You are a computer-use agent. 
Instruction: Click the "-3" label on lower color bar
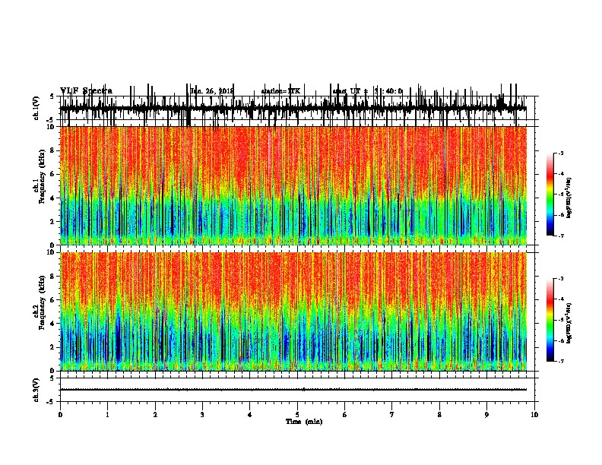point(561,279)
